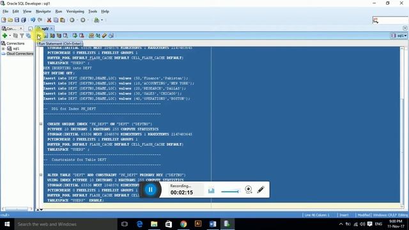The width and height of the screenshot is (409, 230).
Task: Open Windows Start menu
Action: coord(7,224)
